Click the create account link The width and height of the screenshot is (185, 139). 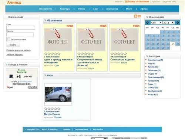click(x=18, y=50)
